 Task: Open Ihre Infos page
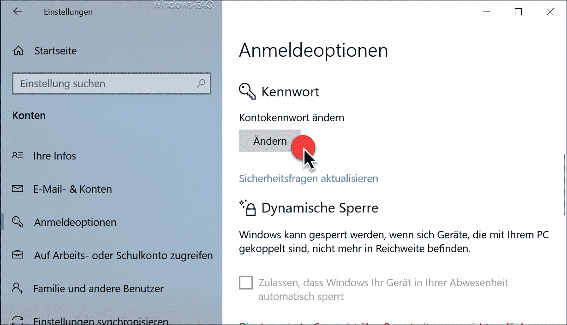(x=54, y=156)
